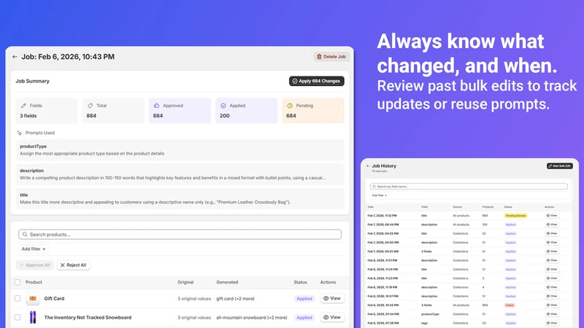The height and width of the screenshot is (328, 584).
Task: View the Feb 6, 10:43 PM failed job
Action: (x=552, y=305)
